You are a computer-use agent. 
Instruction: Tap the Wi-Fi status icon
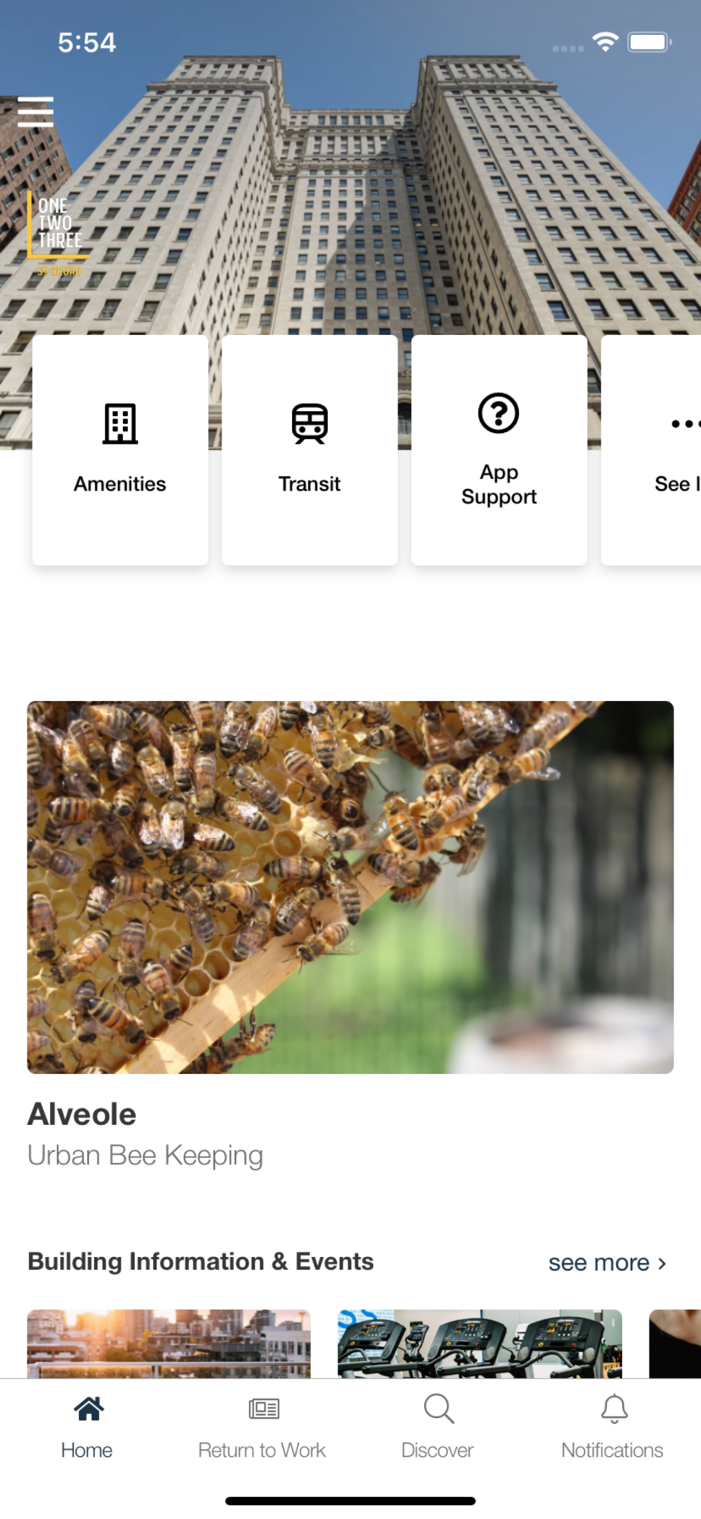click(x=605, y=42)
